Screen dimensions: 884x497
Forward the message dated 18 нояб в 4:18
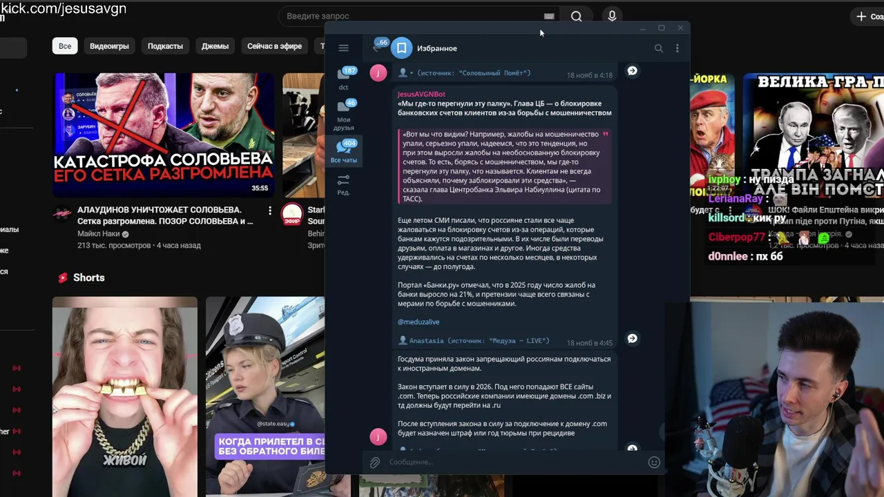click(x=632, y=70)
